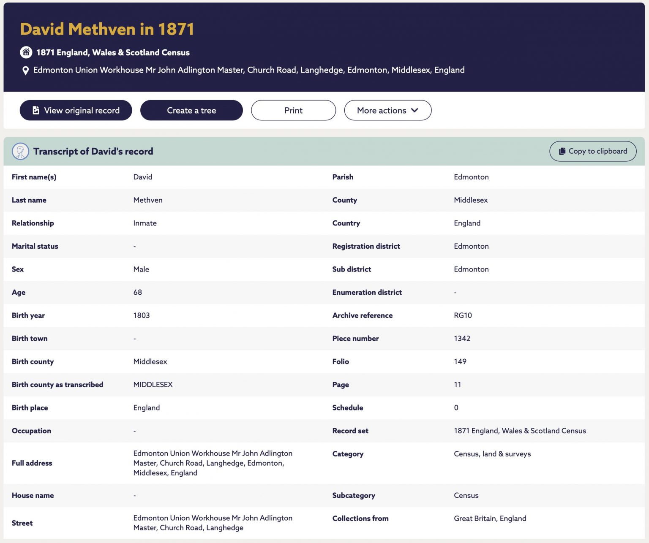649x543 pixels.
Task: Click the Parish value 'Edmonton'
Action: 471,177
